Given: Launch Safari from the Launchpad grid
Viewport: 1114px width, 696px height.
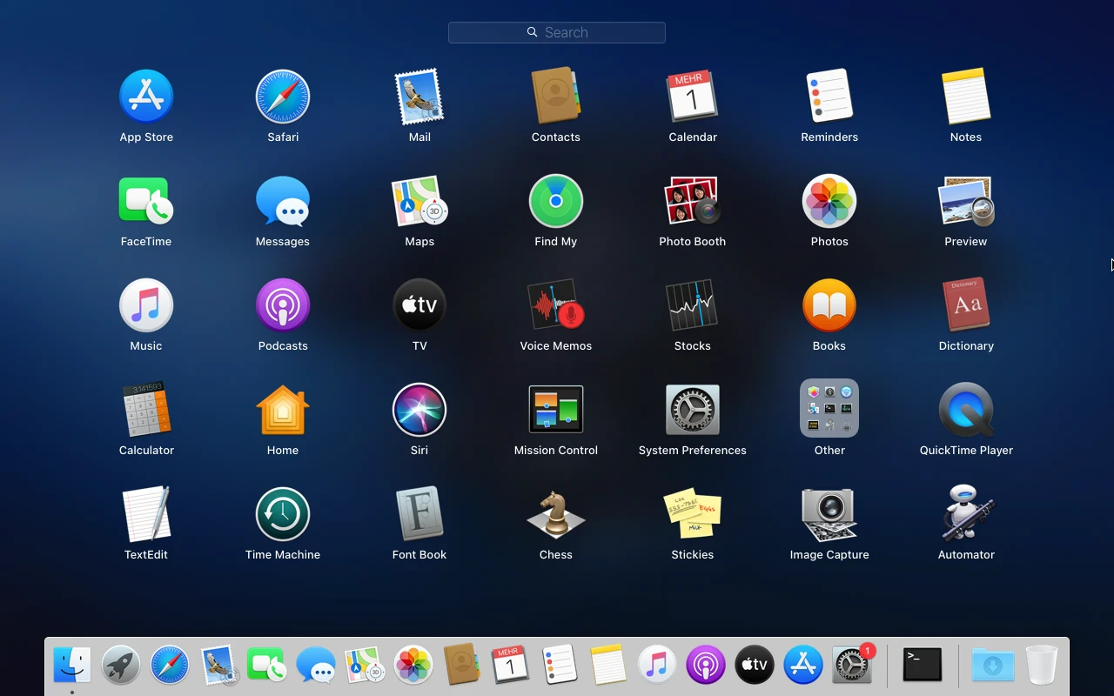Looking at the screenshot, I should coord(283,97).
